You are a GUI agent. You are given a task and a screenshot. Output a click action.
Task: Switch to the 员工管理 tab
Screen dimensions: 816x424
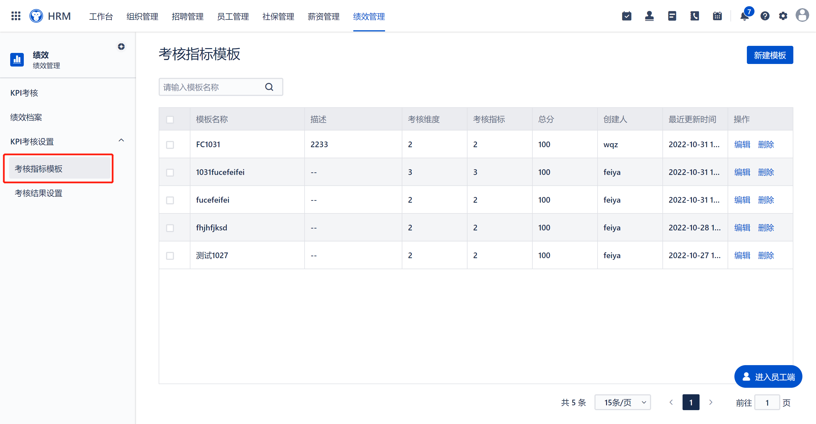(233, 16)
